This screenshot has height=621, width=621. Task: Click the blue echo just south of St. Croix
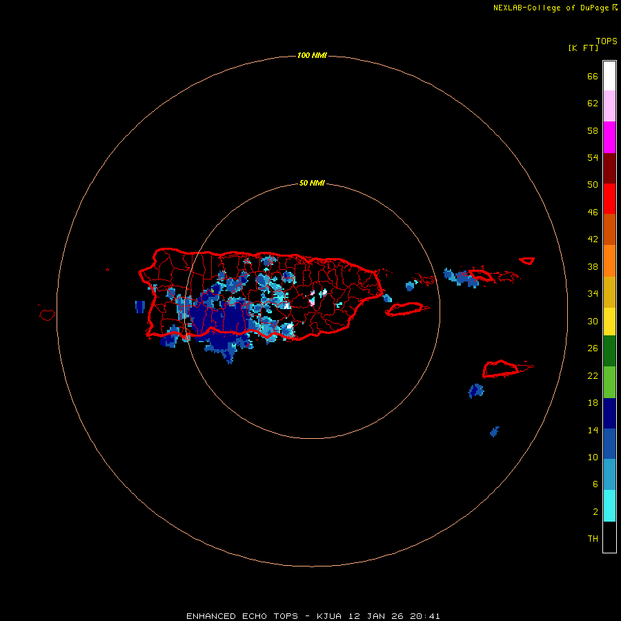(x=475, y=391)
